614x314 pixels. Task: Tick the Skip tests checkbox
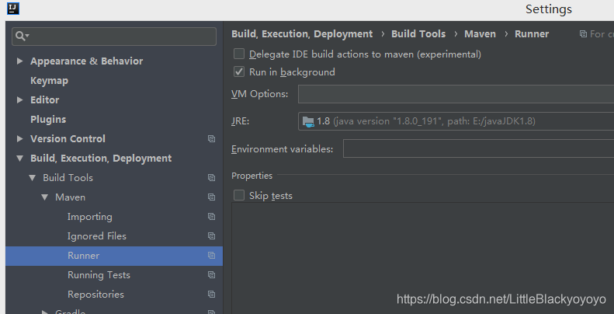(239, 196)
